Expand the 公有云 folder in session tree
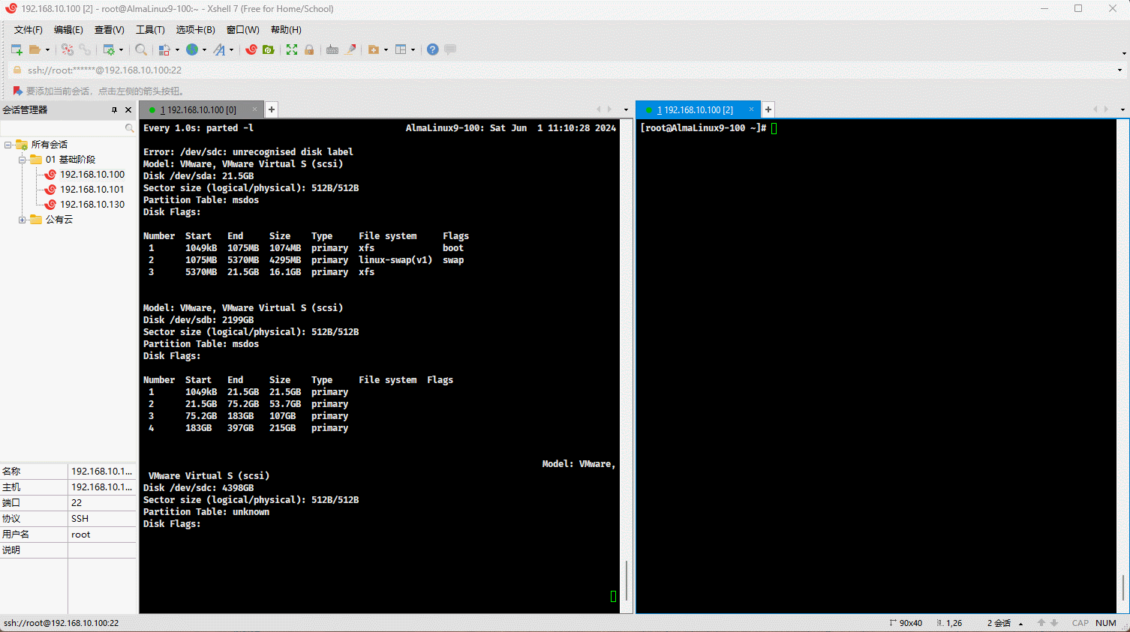The image size is (1130, 632). (23, 220)
